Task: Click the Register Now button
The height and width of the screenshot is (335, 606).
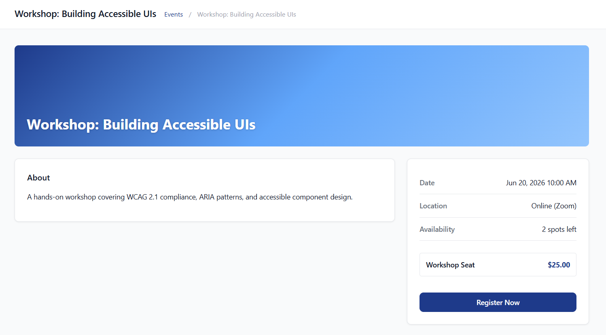Action: click(x=498, y=302)
